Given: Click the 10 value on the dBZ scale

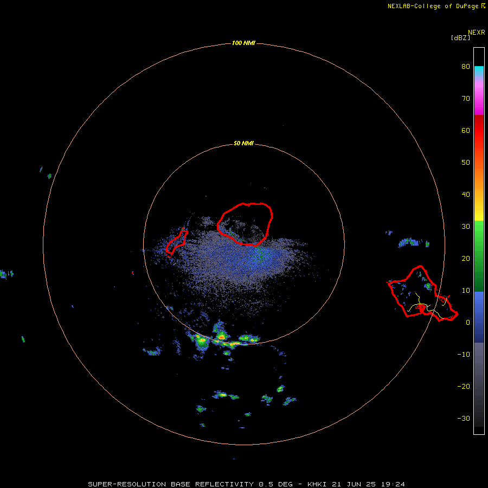Looking at the screenshot, I should tap(466, 291).
